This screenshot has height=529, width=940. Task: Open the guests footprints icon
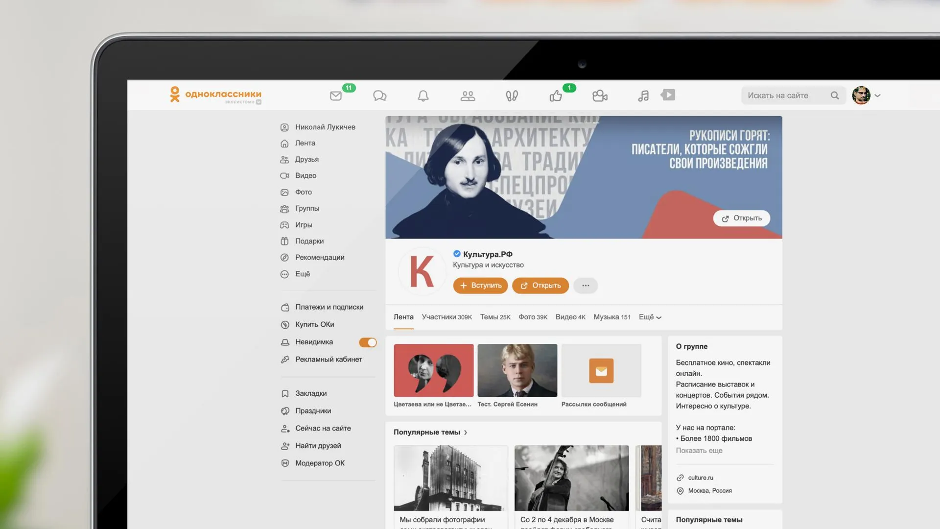(x=512, y=96)
